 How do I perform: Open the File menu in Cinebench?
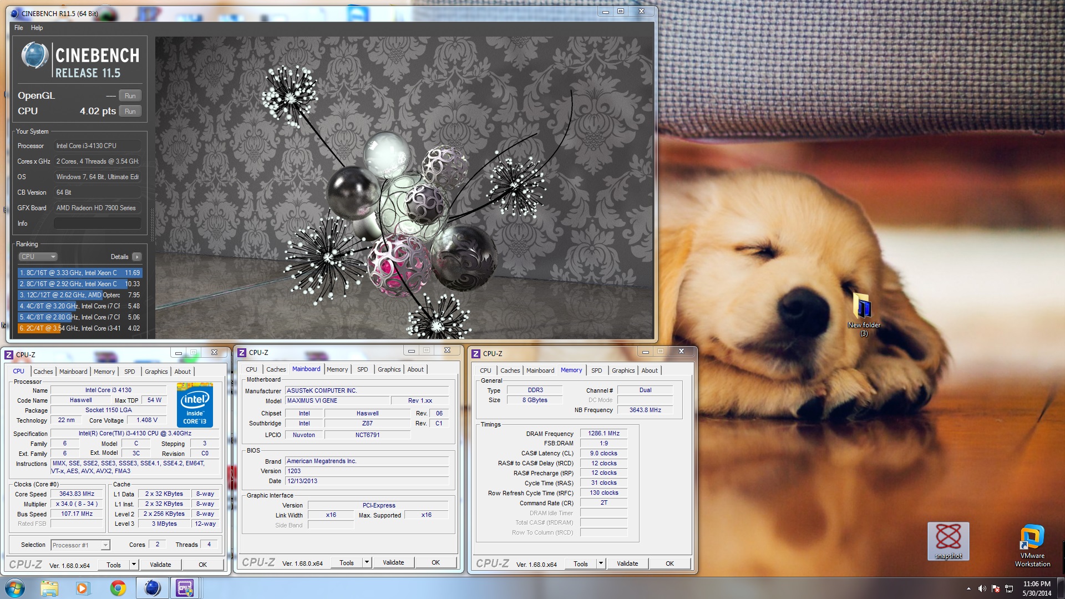19,28
